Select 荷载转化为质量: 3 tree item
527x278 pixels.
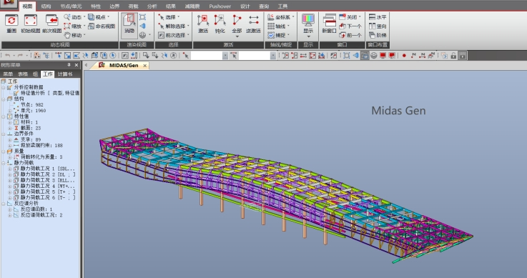click(x=41, y=157)
